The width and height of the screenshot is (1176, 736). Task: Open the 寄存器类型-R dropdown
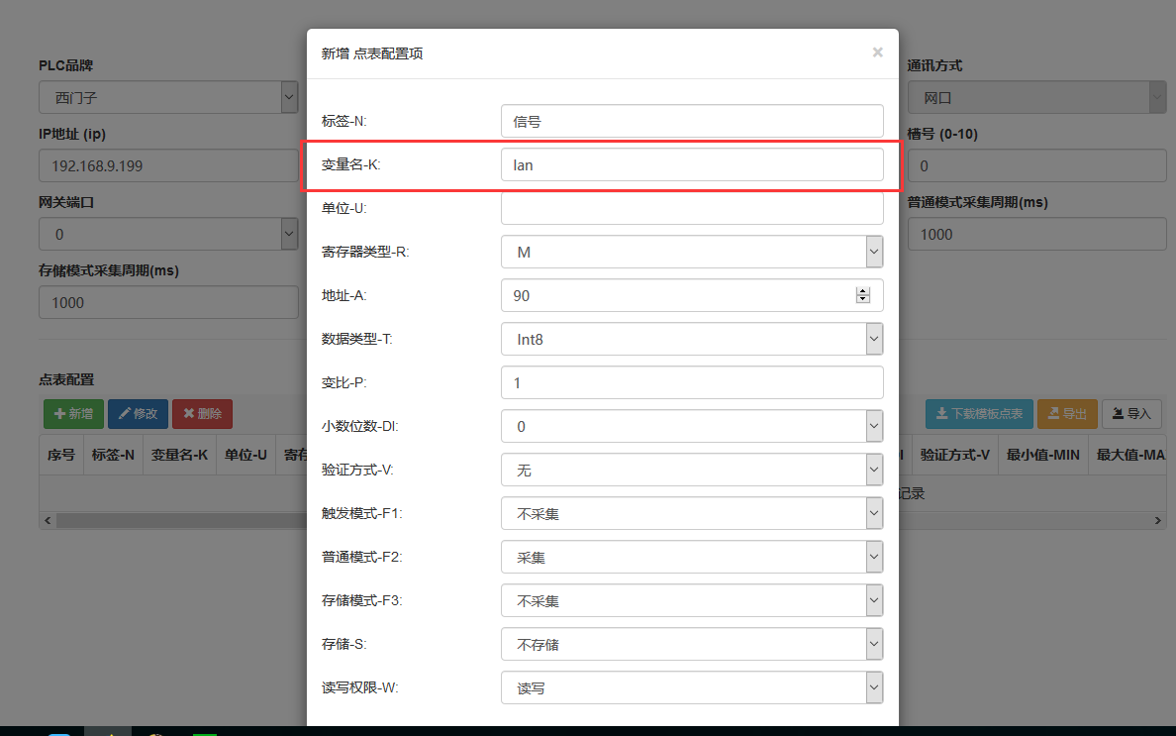691,253
